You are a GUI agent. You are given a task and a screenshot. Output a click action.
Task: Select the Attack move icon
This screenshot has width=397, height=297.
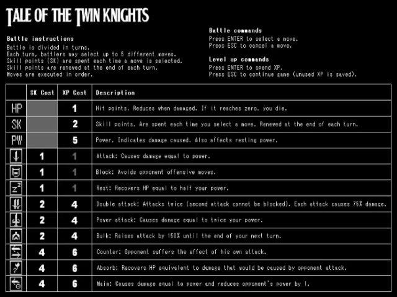pyautogui.click(x=17, y=156)
